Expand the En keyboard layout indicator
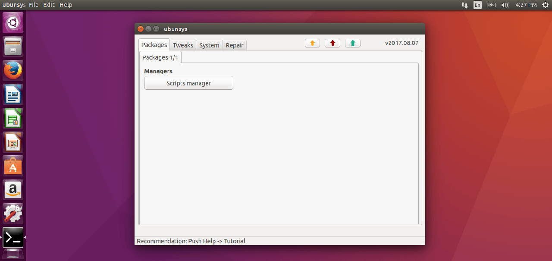This screenshot has height=261, width=552. [x=477, y=5]
